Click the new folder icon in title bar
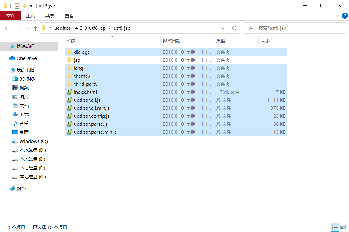 coord(25,6)
